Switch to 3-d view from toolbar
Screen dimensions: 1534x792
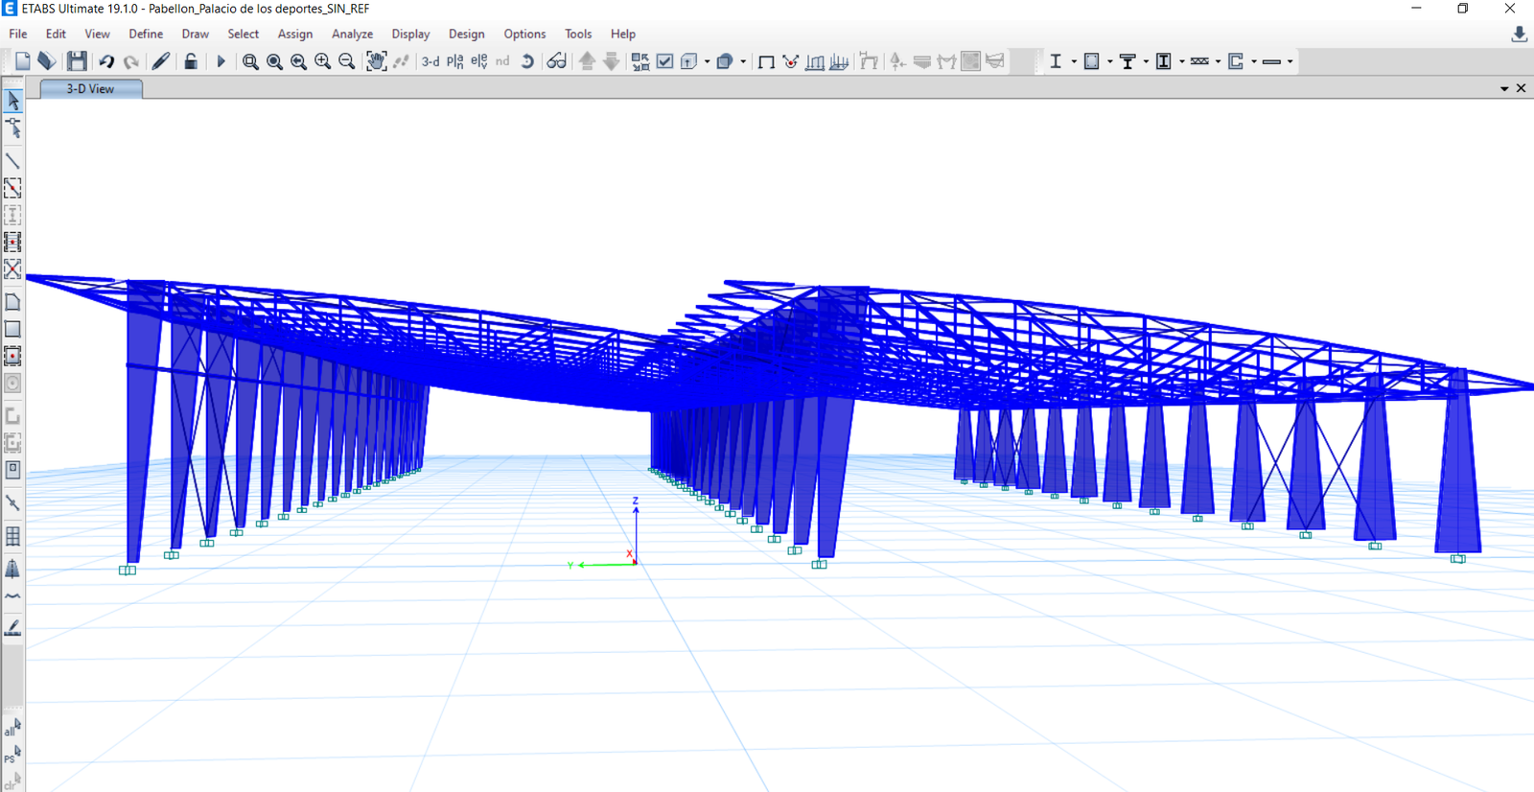[430, 61]
